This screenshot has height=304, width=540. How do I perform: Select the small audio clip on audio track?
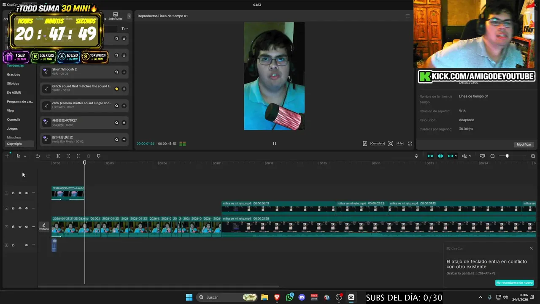coord(54,245)
